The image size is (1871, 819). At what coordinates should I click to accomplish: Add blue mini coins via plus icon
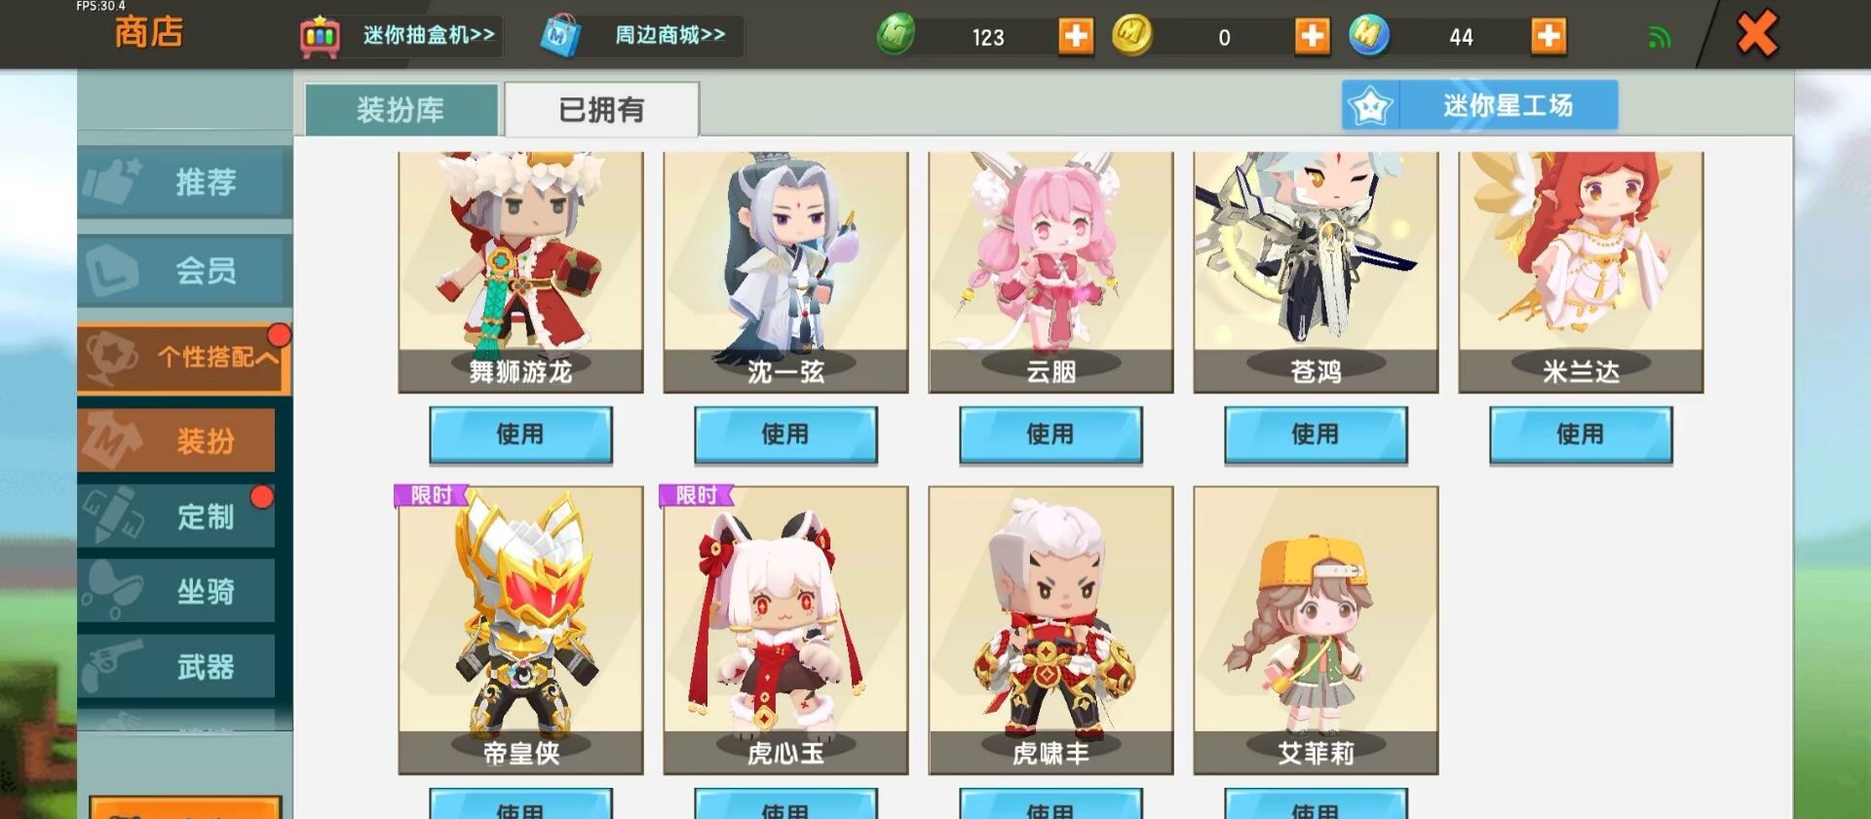(1548, 37)
